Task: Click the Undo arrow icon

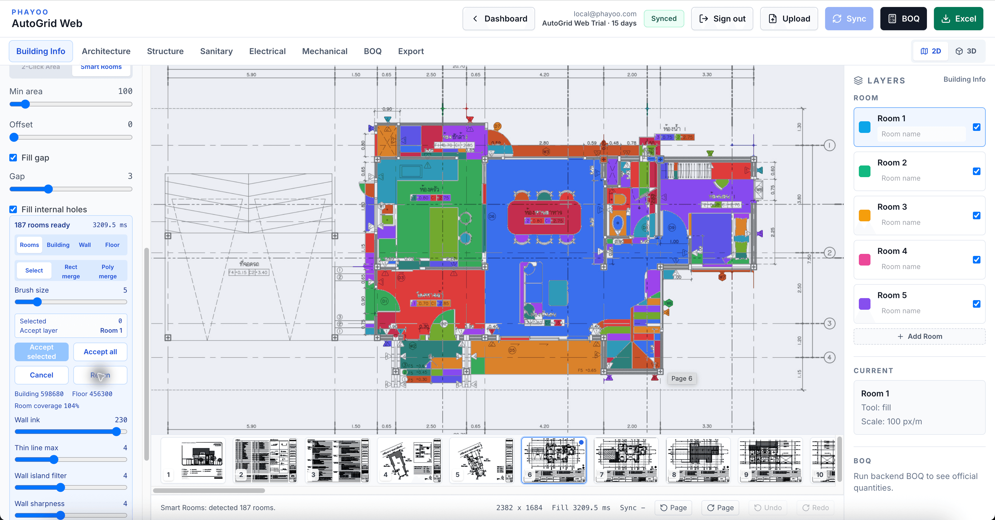Action: [758, 508]
